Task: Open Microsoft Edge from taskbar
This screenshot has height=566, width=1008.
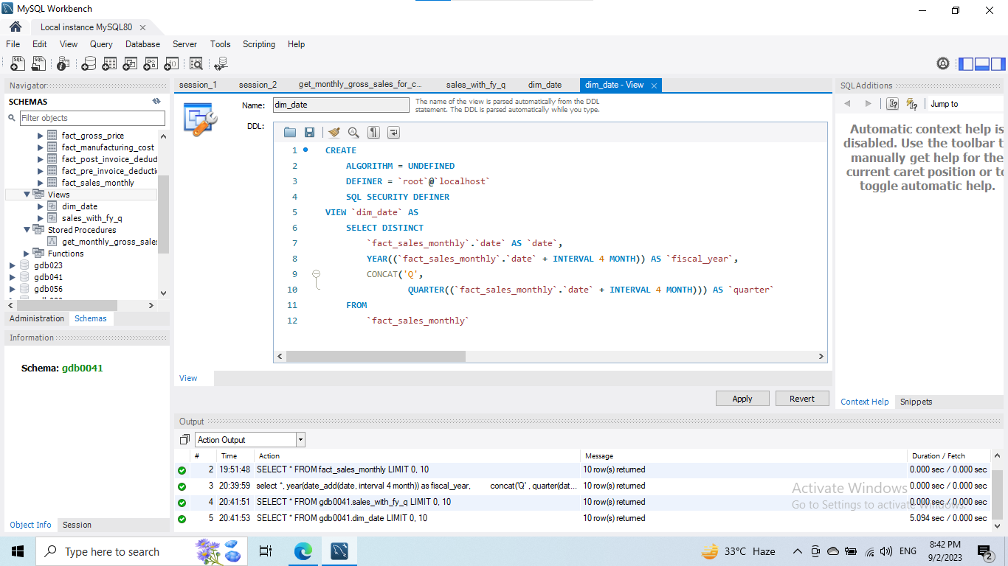Action: pos(303,551)
